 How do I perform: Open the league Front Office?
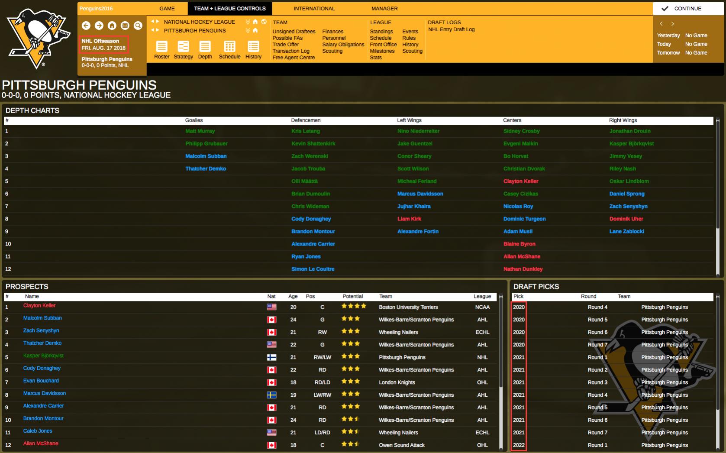click(x=383, y=45)
